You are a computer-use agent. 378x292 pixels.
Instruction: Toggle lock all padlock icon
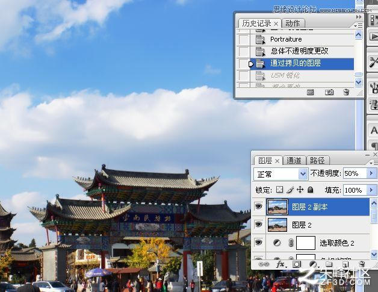point(311,190)
